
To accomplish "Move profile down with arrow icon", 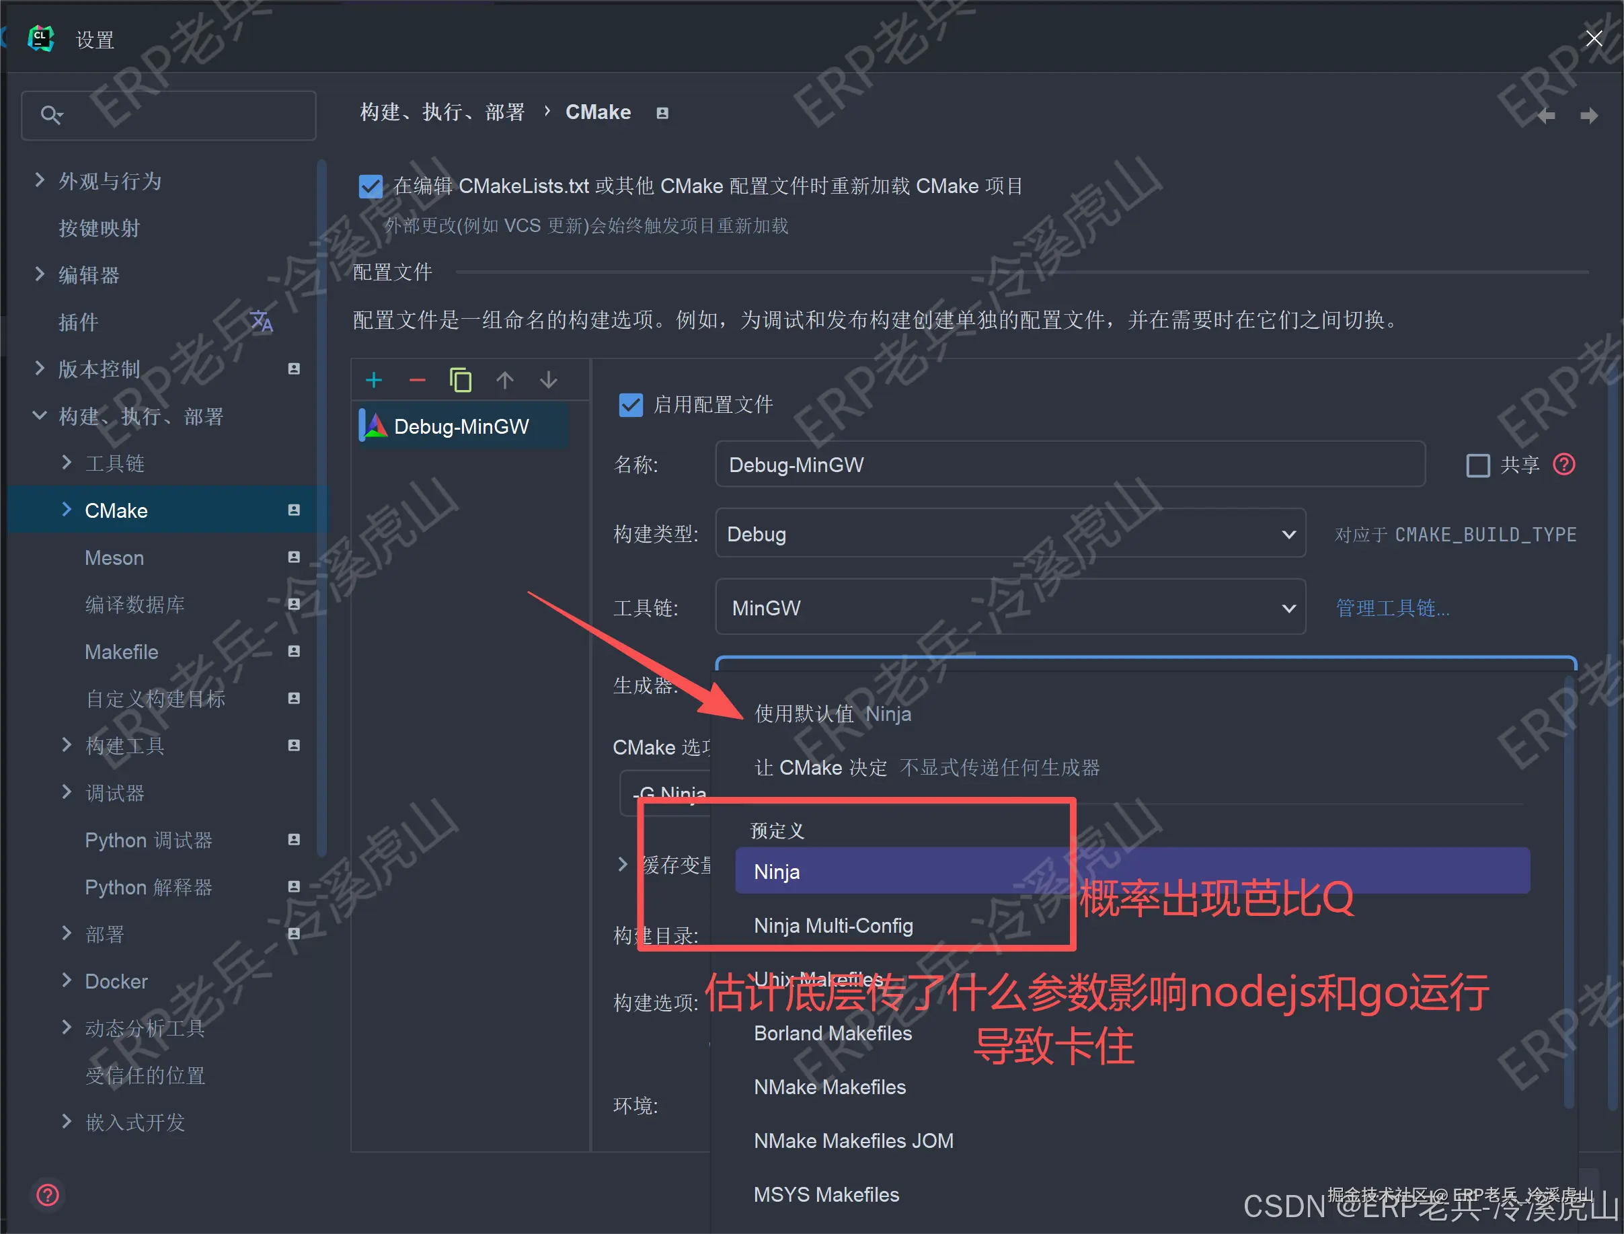I will [x=549, y=380].
